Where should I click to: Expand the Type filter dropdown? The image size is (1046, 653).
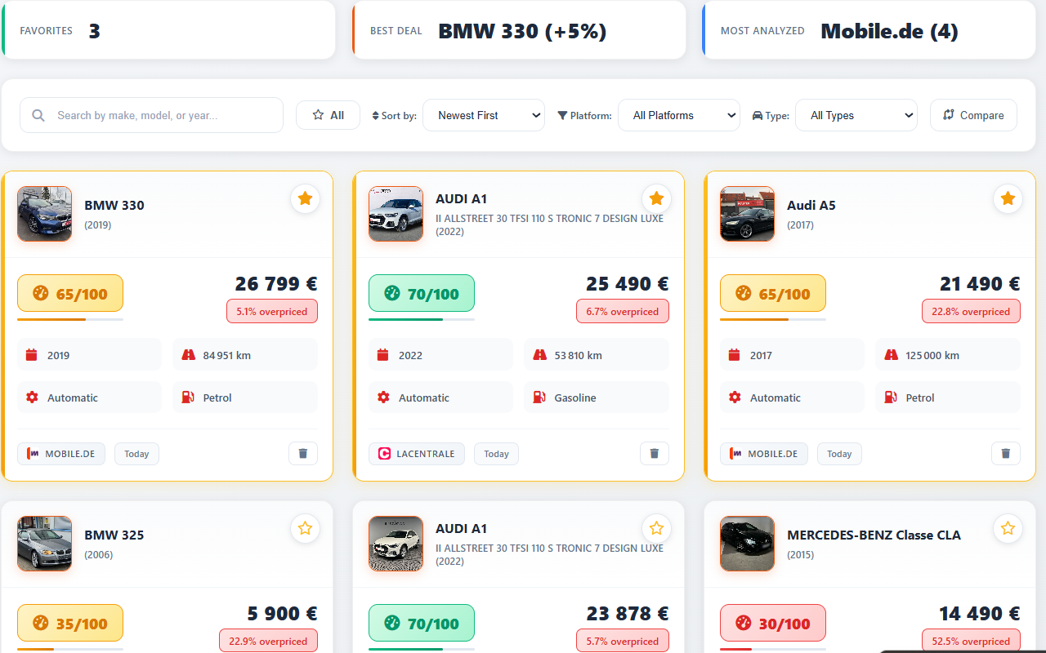click(856, 115)
